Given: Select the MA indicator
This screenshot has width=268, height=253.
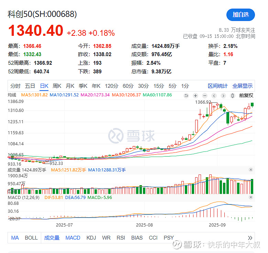Looking at the screenshot, I should click(x=15, y=238).
